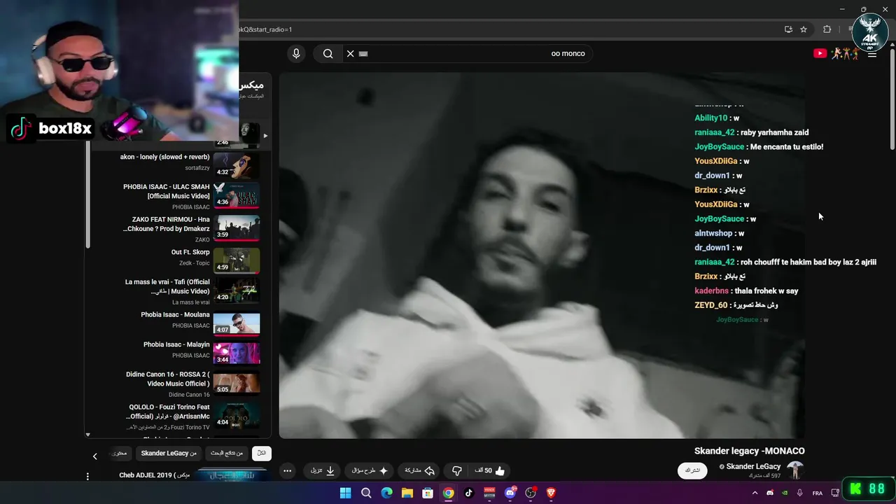Open Discord from the taskbar
Image resolution: width=896 pixels, height=504 pixels.
coord(510,493)
